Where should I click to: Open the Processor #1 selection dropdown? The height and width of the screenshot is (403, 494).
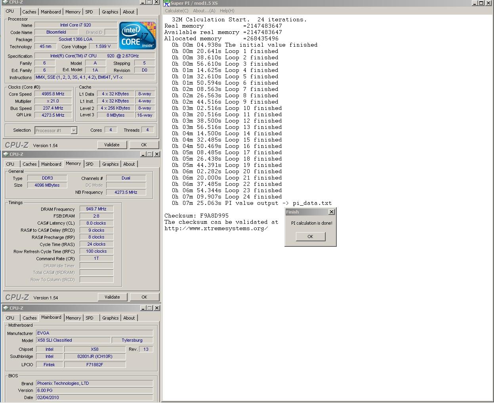(74, 131)
